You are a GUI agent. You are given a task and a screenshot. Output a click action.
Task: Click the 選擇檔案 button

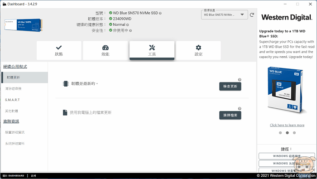point(230,115)
